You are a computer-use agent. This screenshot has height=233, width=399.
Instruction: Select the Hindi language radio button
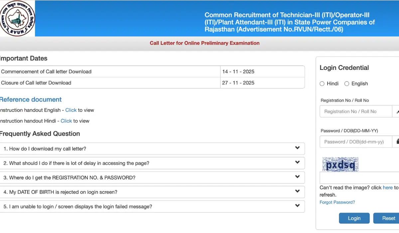[x=322, y=84]
